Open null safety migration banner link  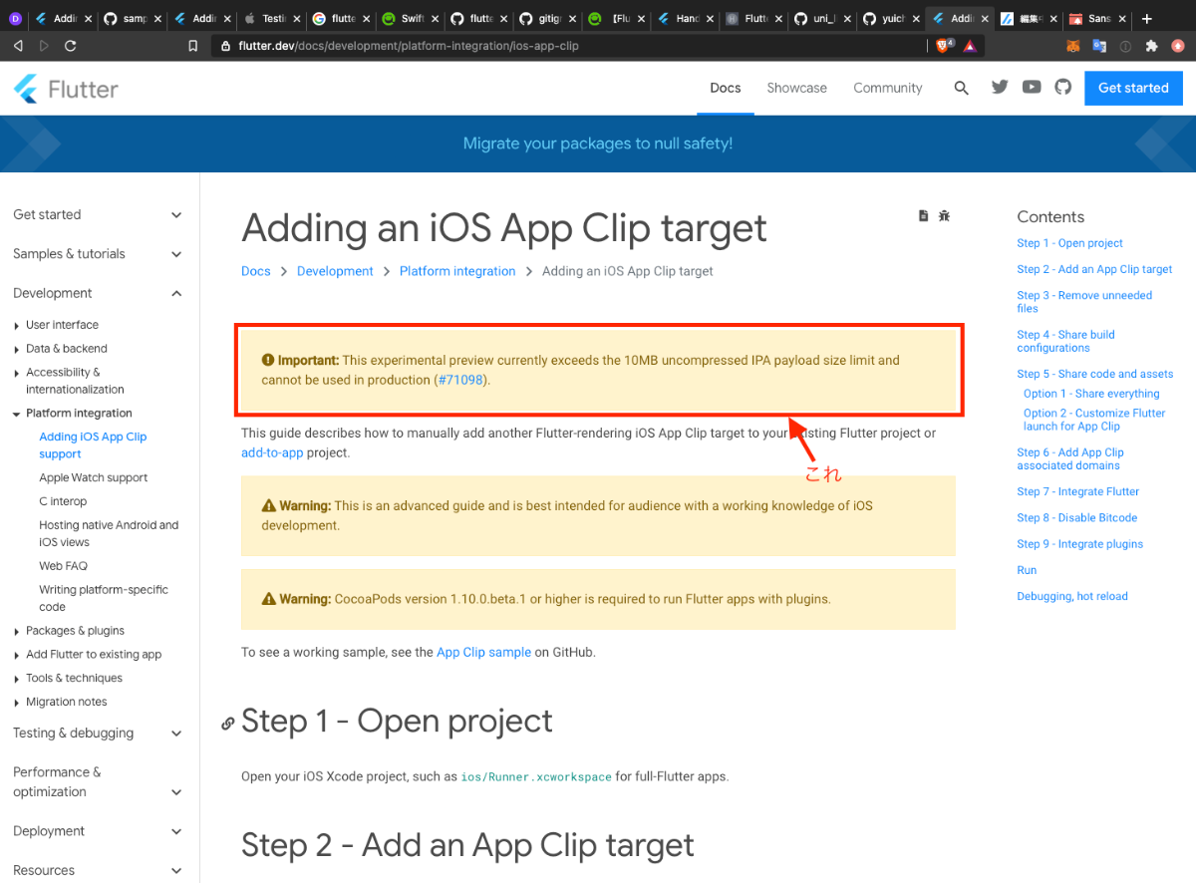598,144
